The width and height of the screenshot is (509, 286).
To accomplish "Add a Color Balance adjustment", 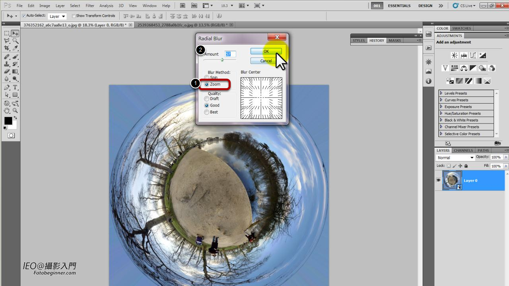I will click(464, 68).
